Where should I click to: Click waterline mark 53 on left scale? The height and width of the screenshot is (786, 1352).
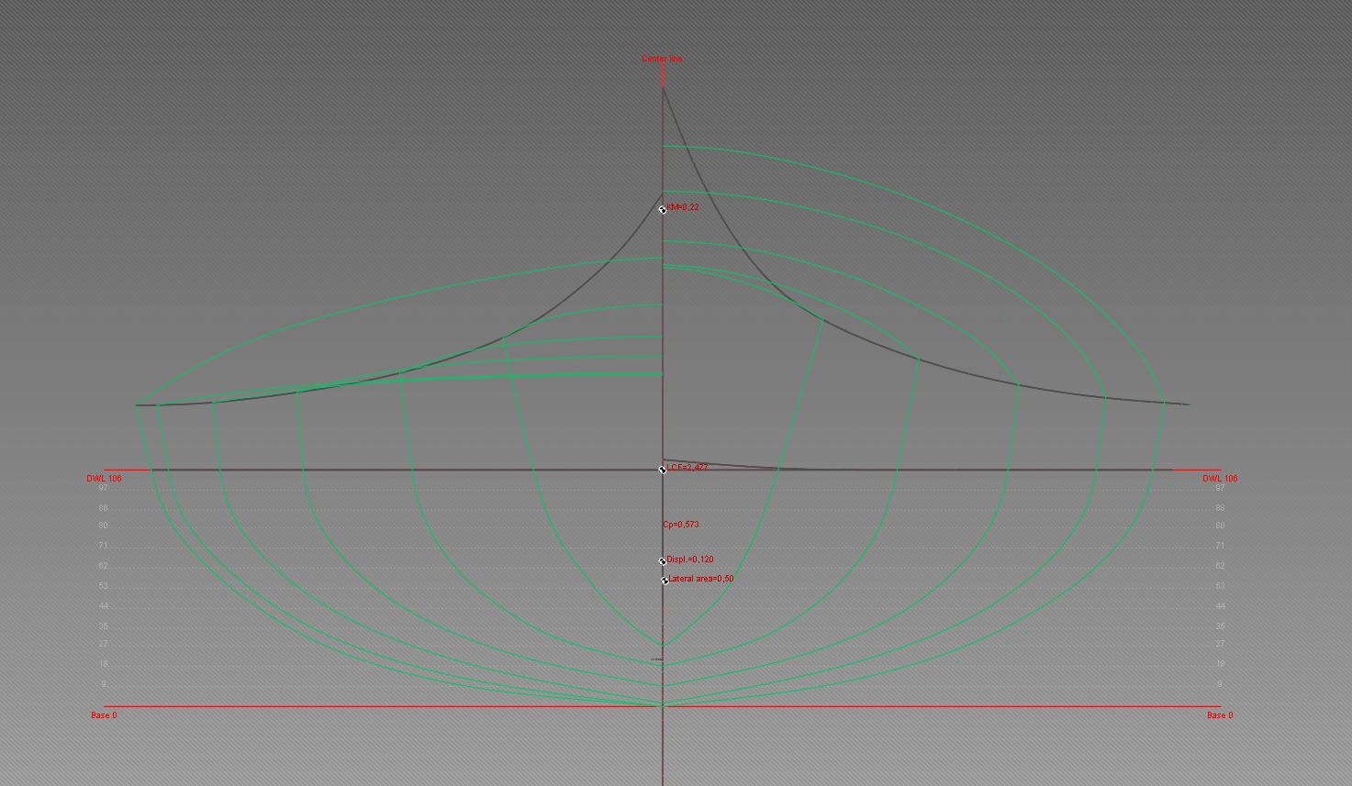click(x=104, y=586)
